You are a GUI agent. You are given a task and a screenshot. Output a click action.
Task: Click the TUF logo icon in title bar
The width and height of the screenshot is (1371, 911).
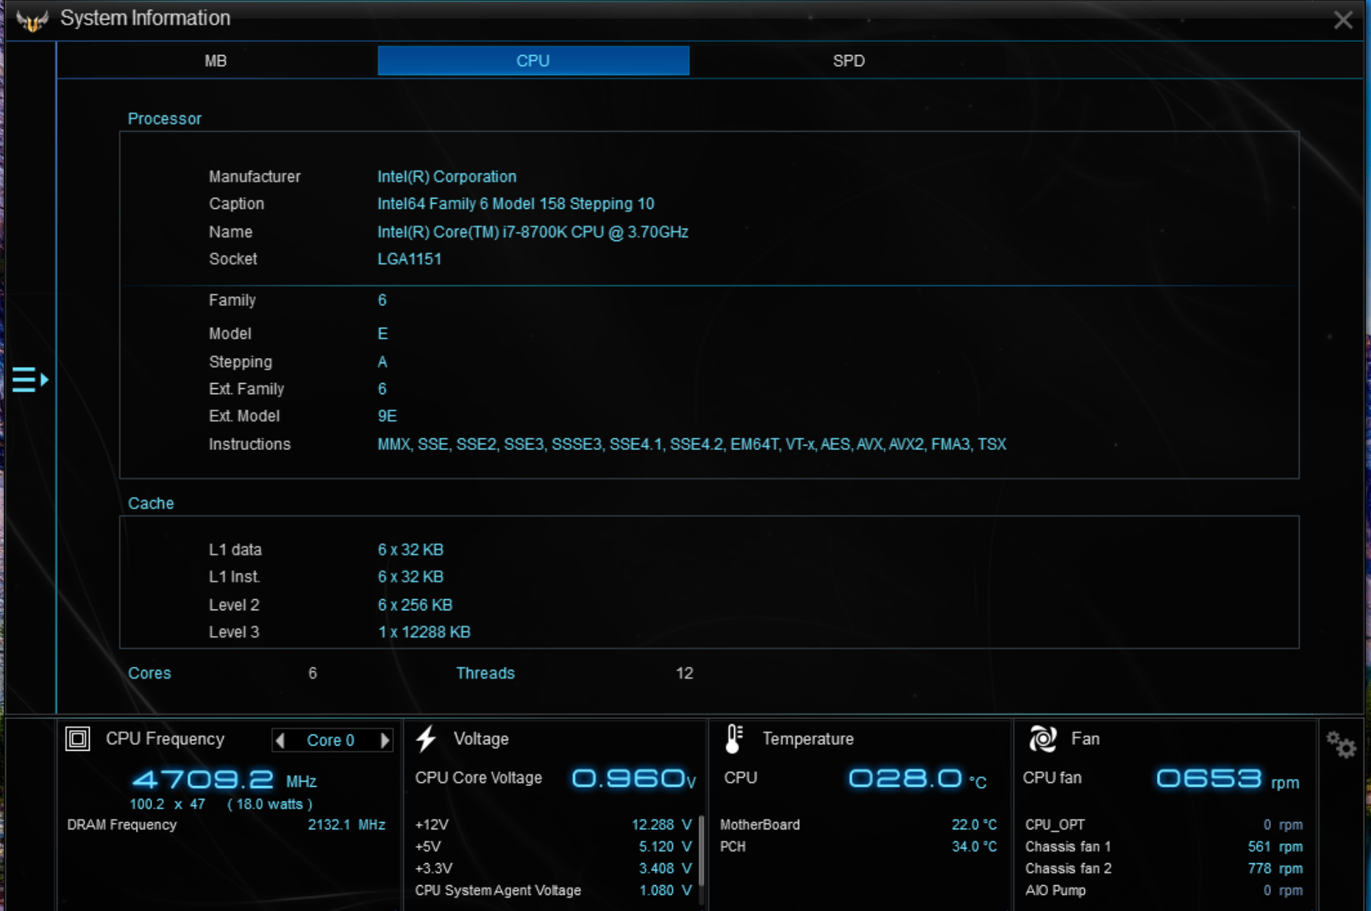click(x=32, y=20)
